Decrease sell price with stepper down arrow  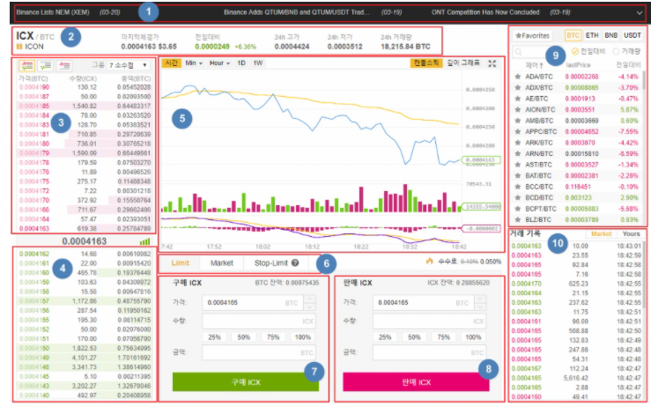[480, 306]
